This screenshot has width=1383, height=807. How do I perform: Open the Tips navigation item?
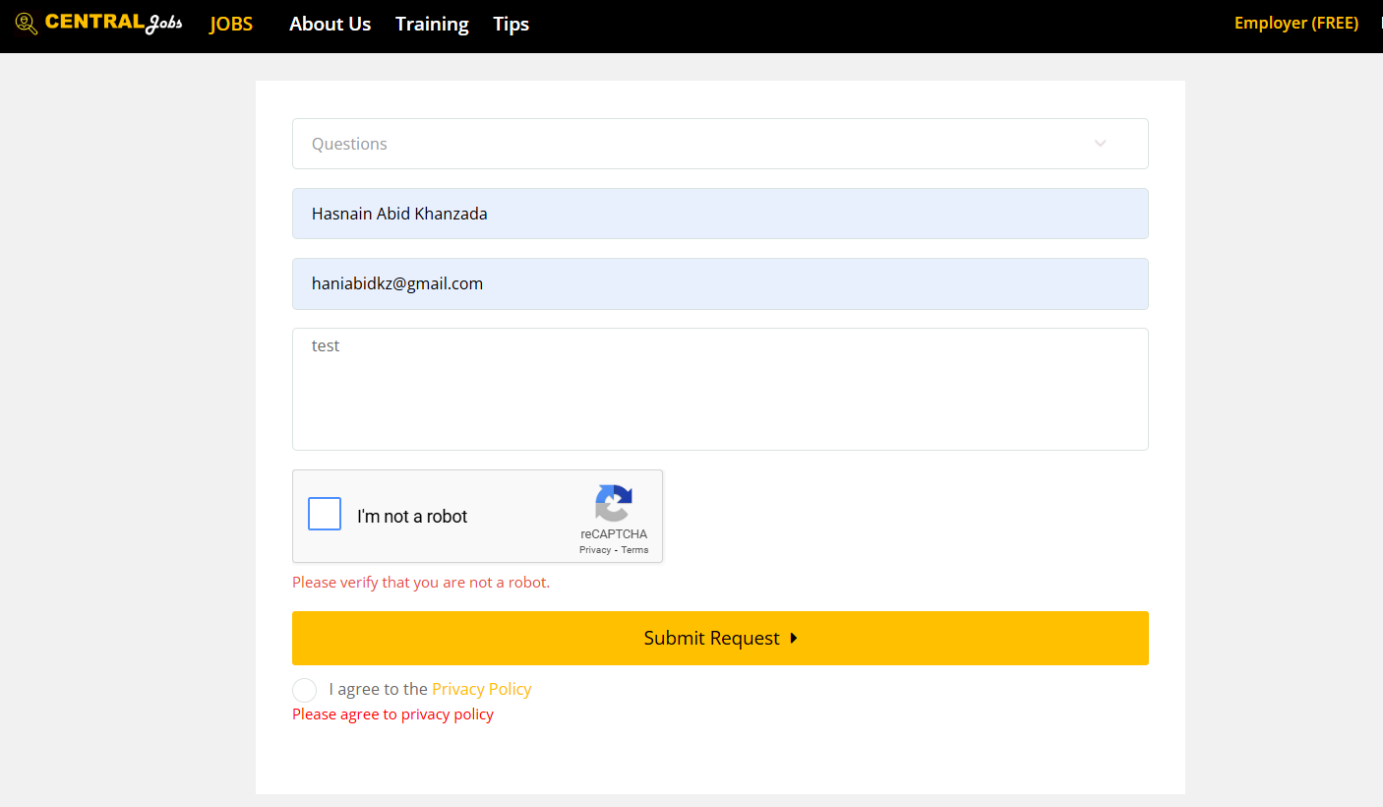click(x=511, y=24)
